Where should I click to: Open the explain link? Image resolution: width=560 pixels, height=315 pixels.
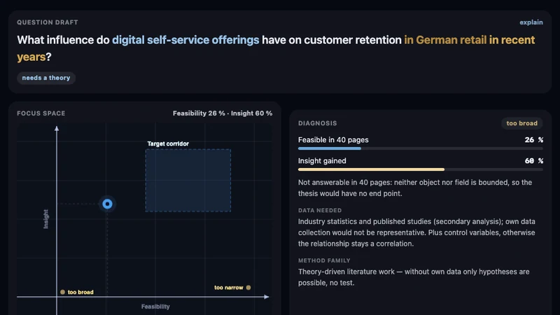pyautogui.click(x=531, y=22)
